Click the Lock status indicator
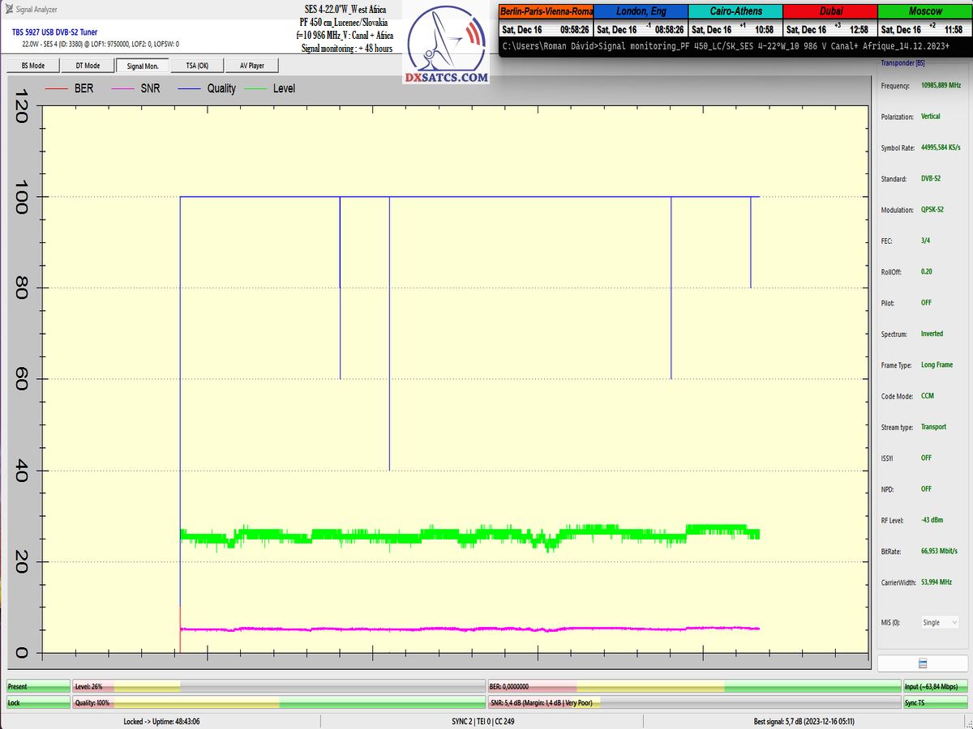The height and width of the screenshot is (729, 973). 38,703
